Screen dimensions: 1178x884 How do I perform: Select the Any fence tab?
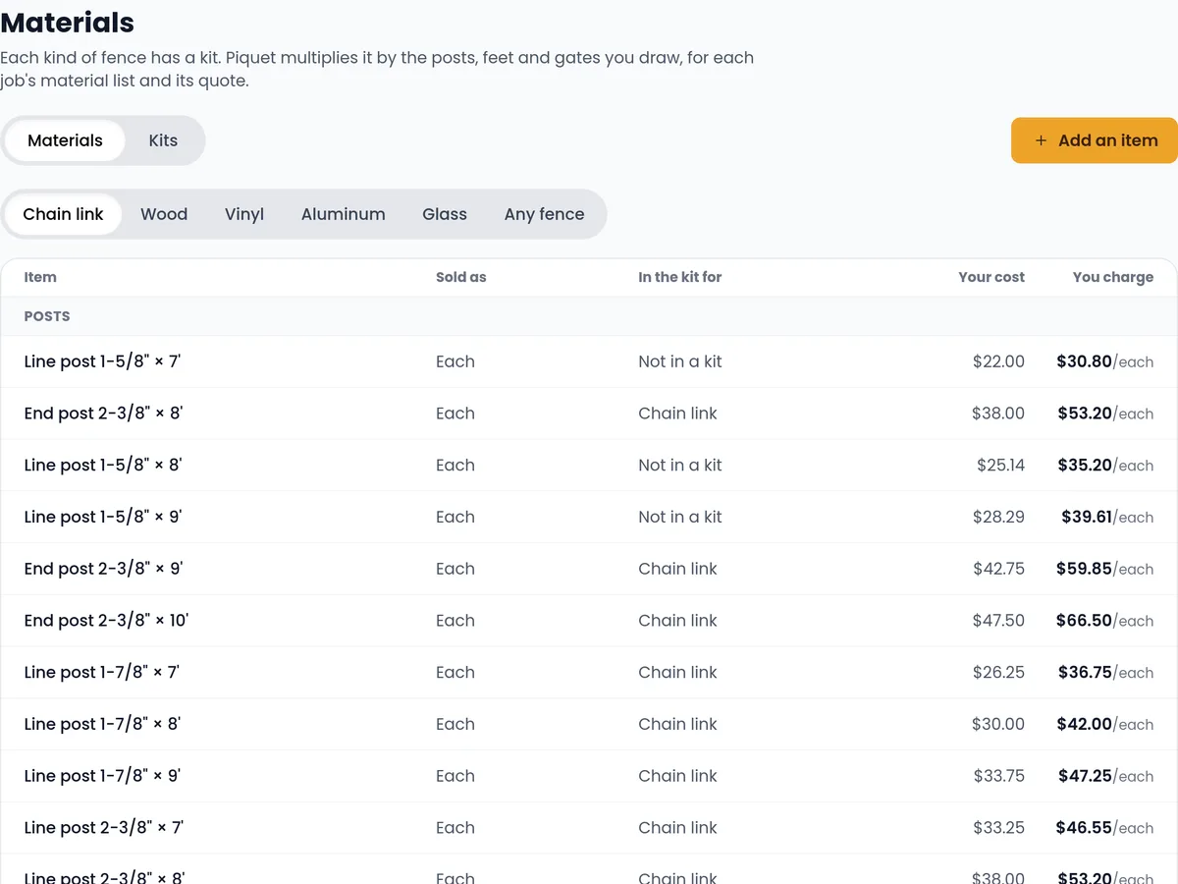click(x=544, y=214)
